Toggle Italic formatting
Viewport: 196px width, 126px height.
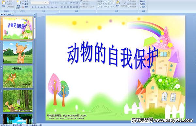[35, 7]
